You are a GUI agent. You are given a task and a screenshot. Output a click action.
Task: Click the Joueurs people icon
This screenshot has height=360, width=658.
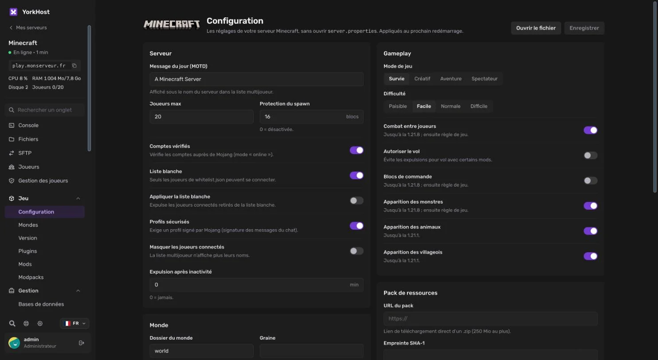[x=12, y=167]
